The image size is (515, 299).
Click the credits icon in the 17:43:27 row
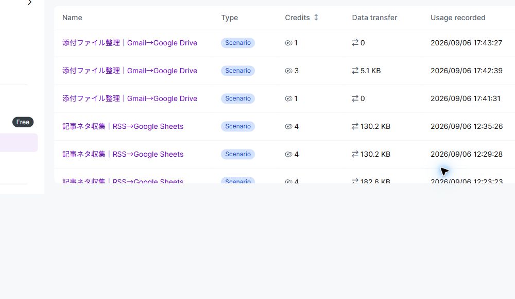tap(288, 43)
